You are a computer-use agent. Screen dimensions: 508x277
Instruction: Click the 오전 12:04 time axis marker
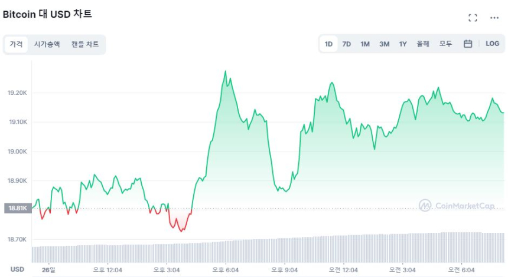[x=344, y=270]
